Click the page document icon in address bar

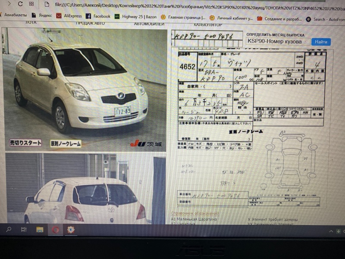click(47, 4)
